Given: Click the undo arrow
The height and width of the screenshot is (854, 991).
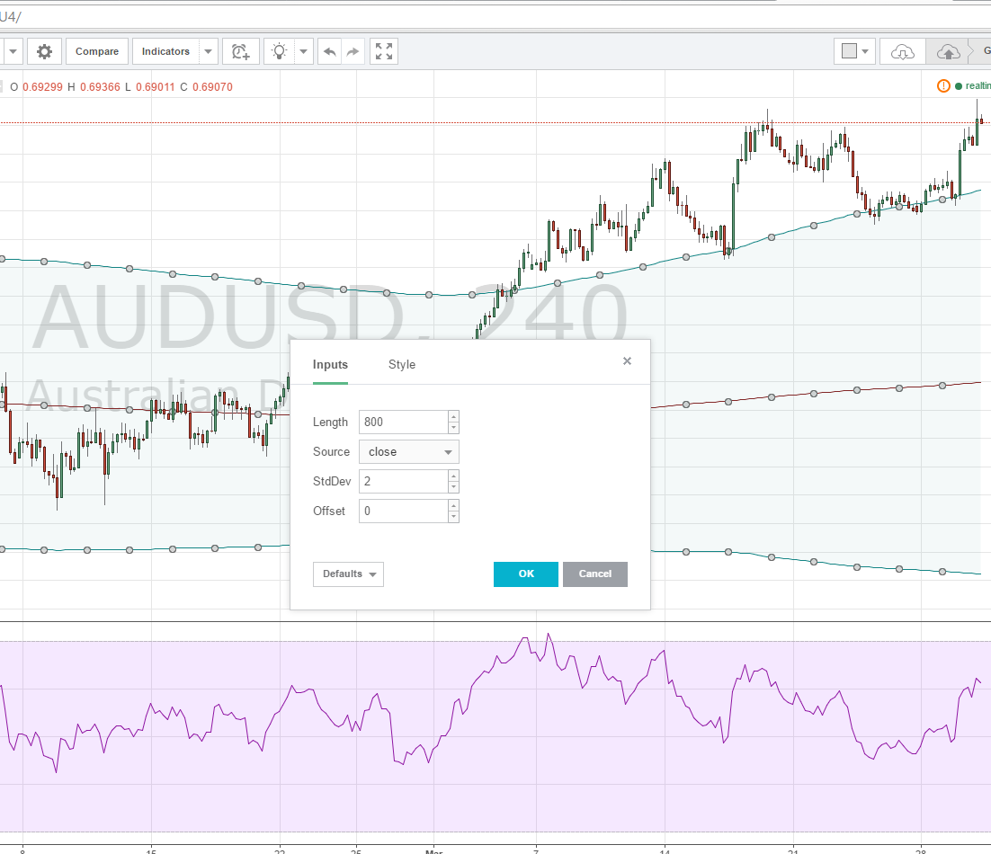Looking at the screenshot, I should coord(329,52).
